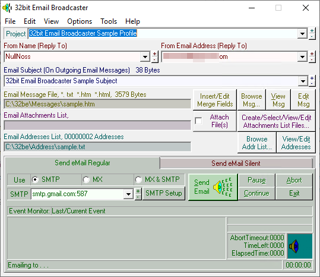Select the SMTP radio button

[35, 180]
